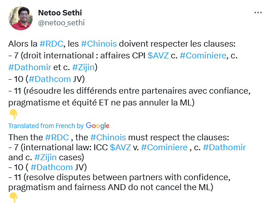Open the Netoo Sethi display name link
The image size is (271, 205).
[60, 13]
